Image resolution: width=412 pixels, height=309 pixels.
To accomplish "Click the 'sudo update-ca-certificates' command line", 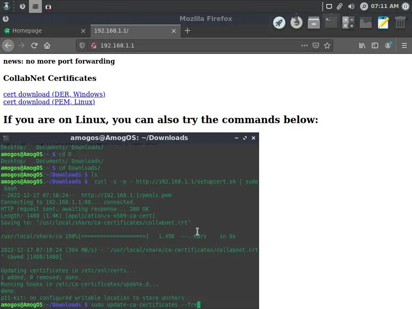I will 144,305.
